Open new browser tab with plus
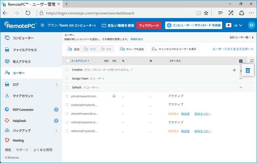 tap(66, 4)
